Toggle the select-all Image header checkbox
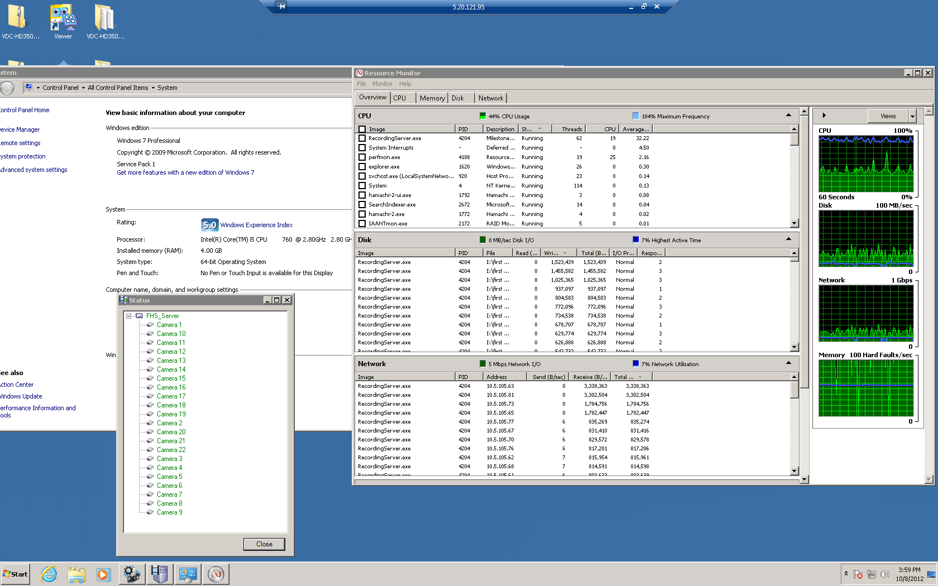Screen dimensions: 938x586 coord(362,129)
